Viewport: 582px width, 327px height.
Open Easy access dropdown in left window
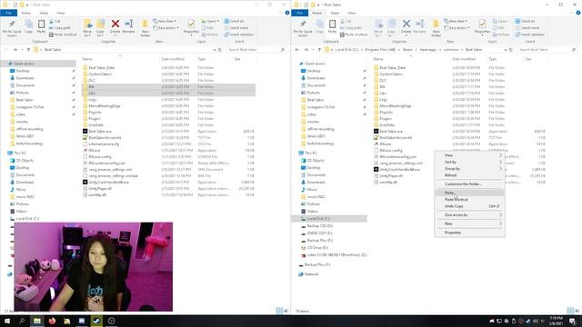coord(166,28)
